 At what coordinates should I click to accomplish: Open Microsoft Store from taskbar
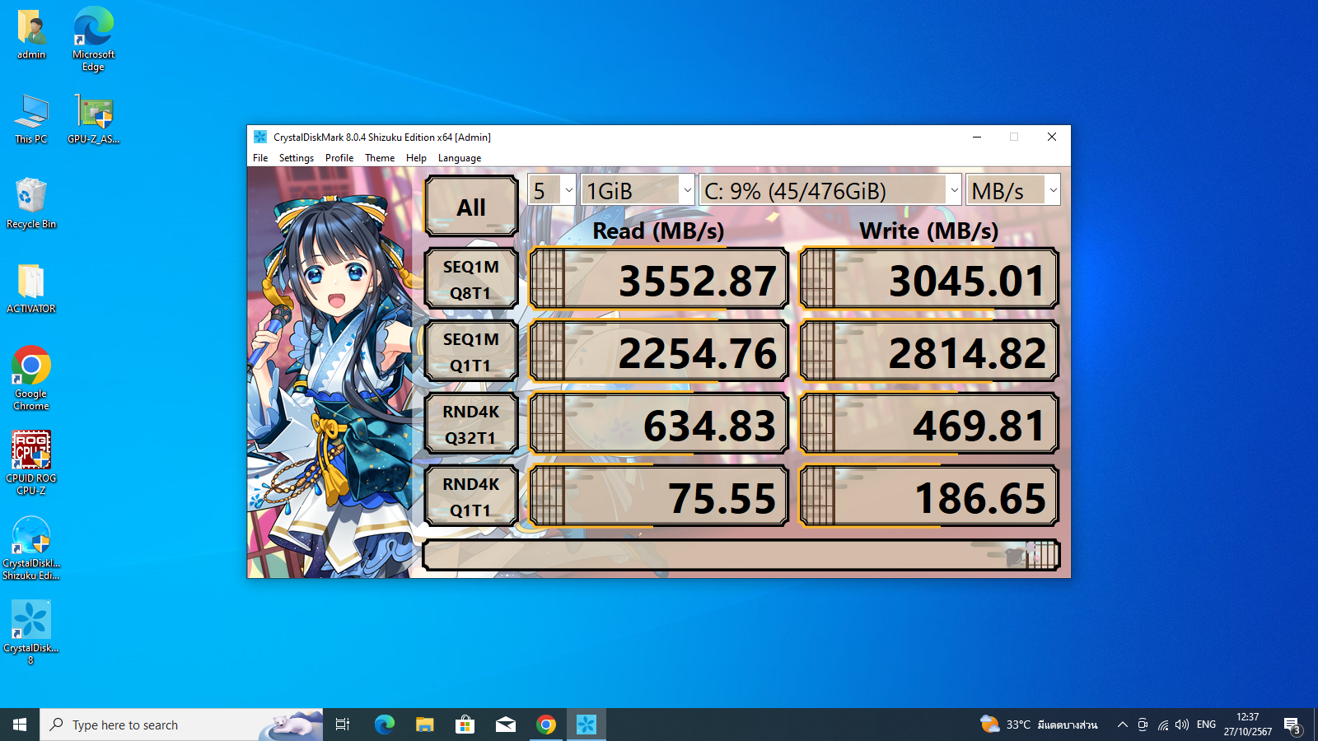click(465, 725)
